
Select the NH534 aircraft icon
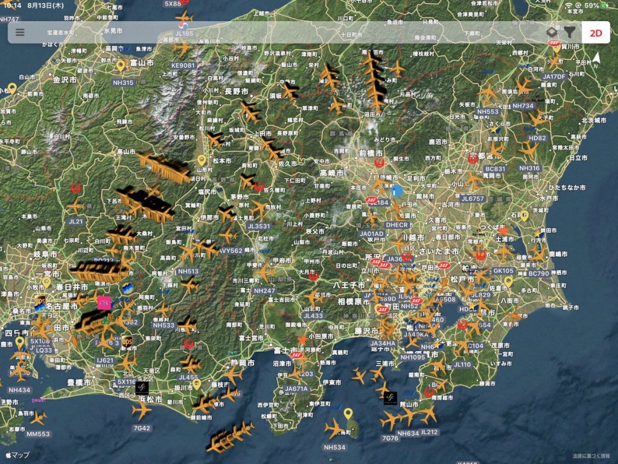(x=334, y=429)
